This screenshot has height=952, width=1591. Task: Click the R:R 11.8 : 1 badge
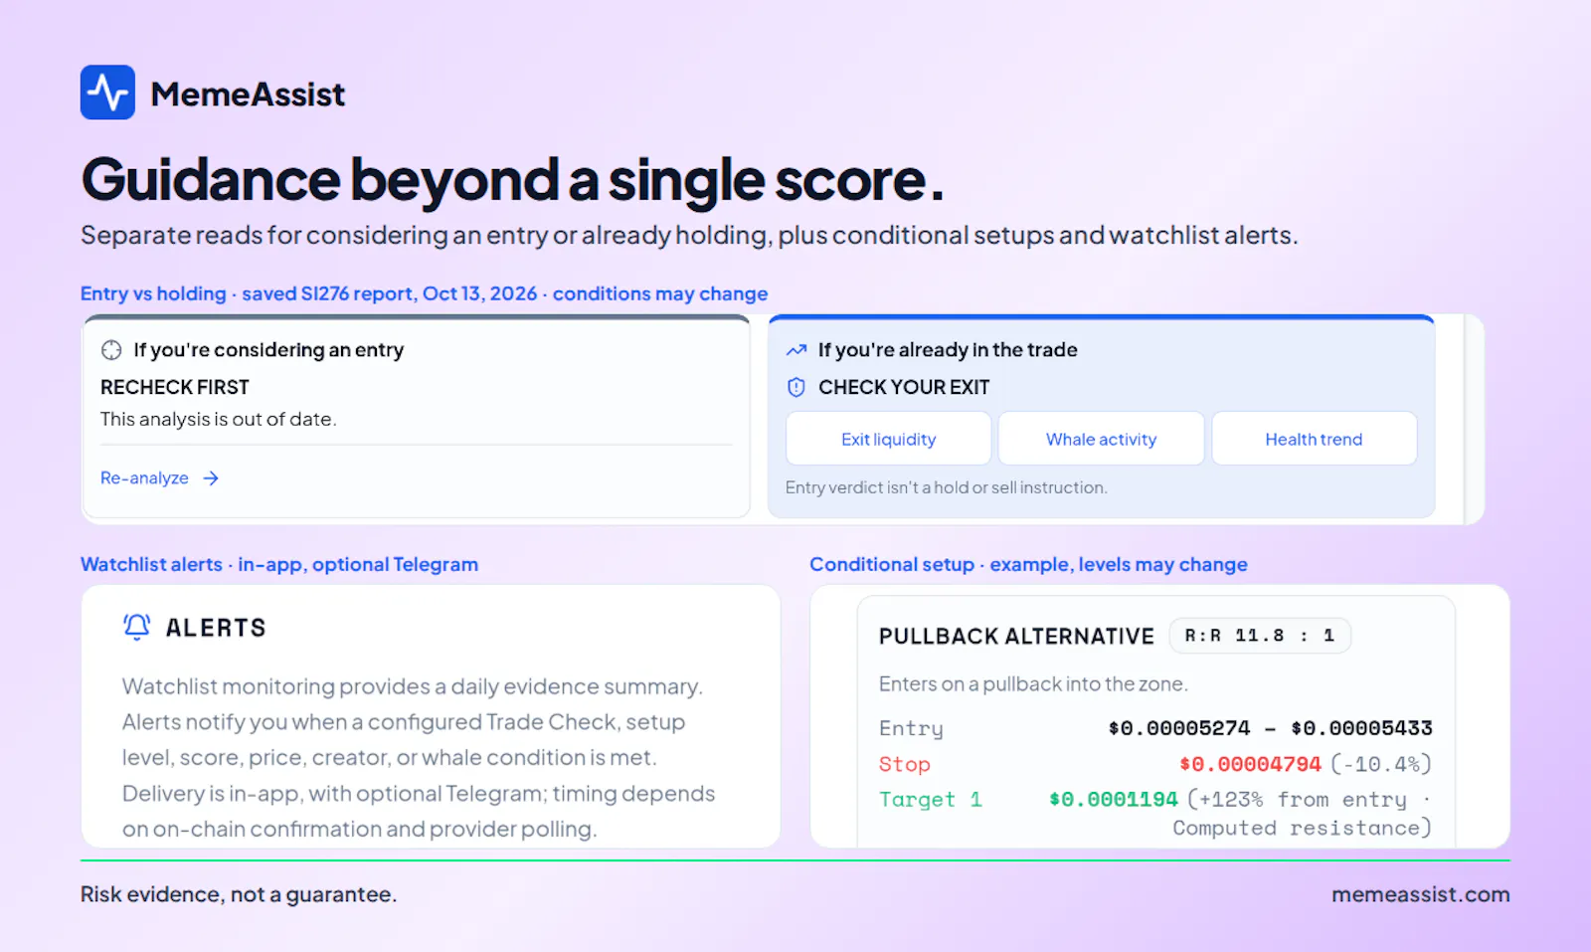click(x=1260, y=636)
